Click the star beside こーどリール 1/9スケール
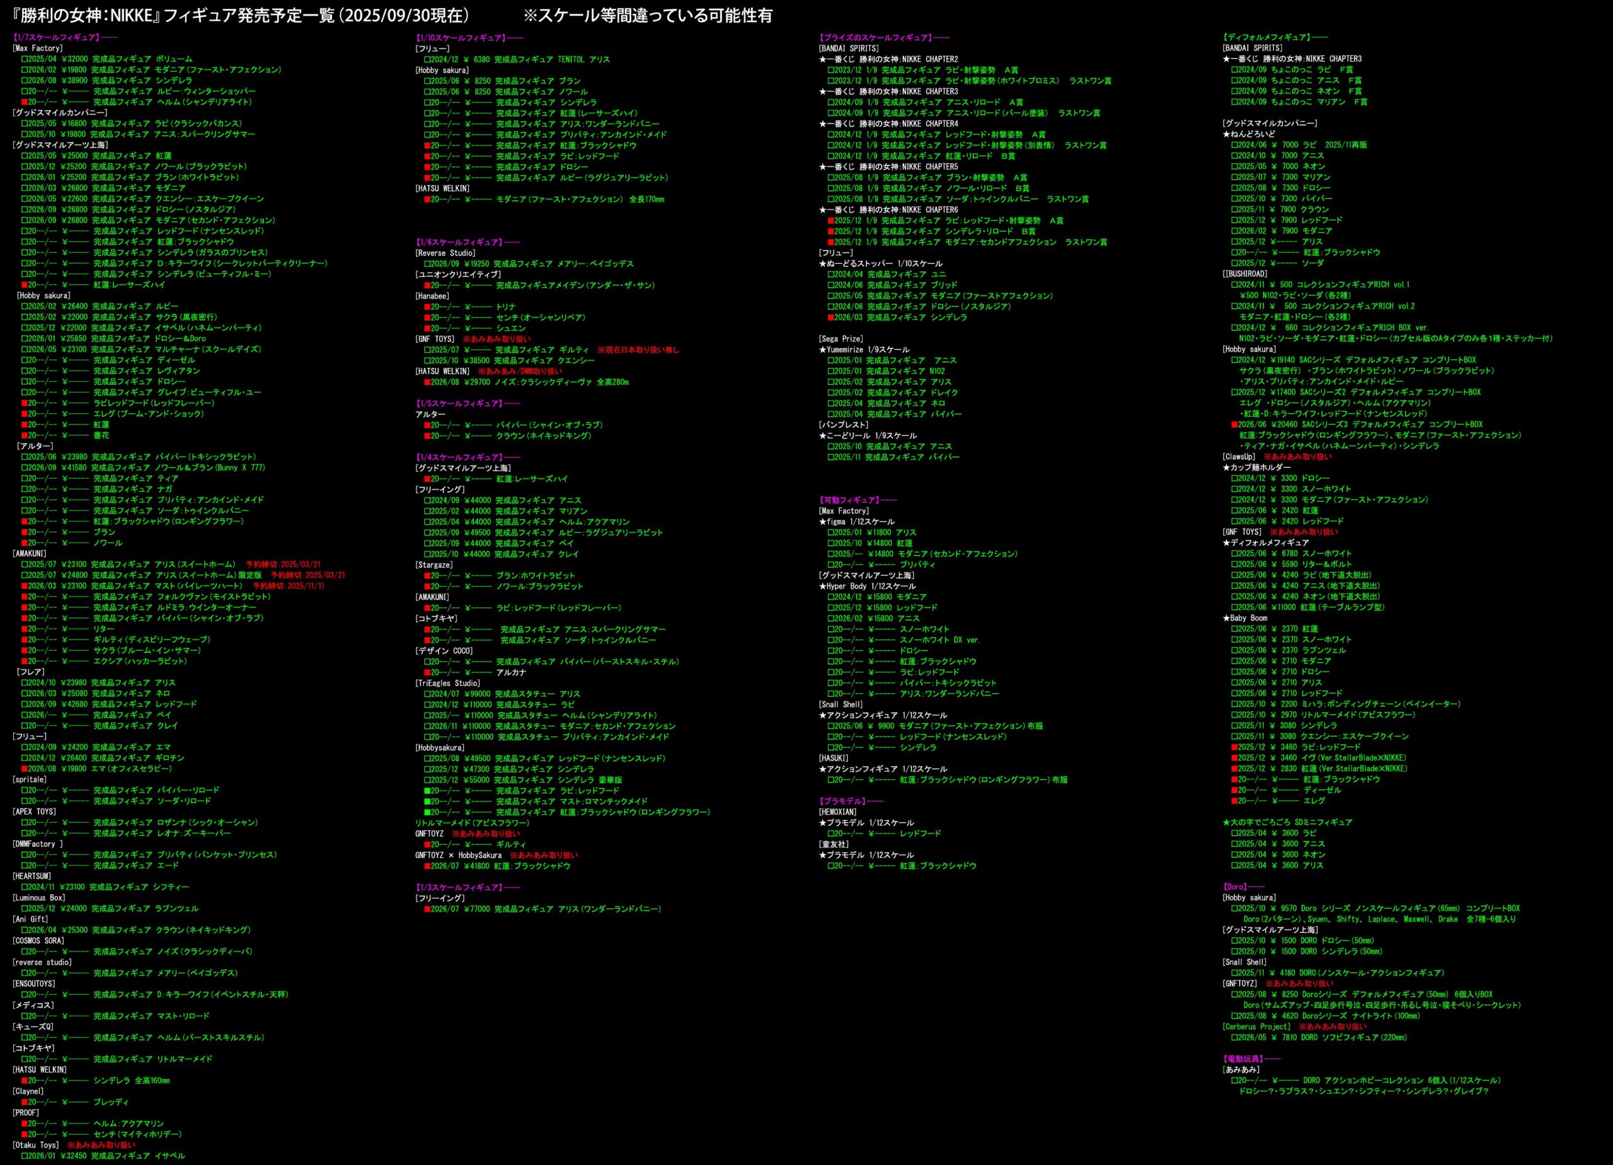 point(823,435)
